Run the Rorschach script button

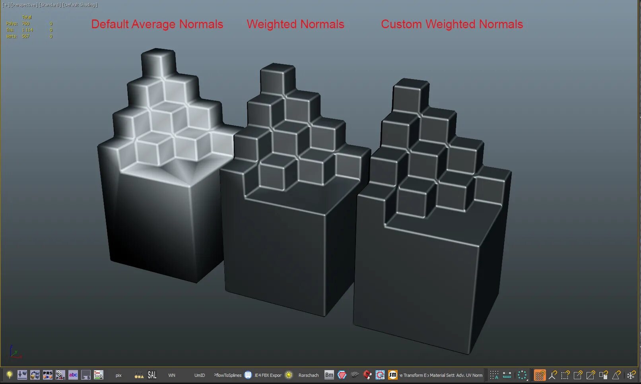click(x=308, y=375)
